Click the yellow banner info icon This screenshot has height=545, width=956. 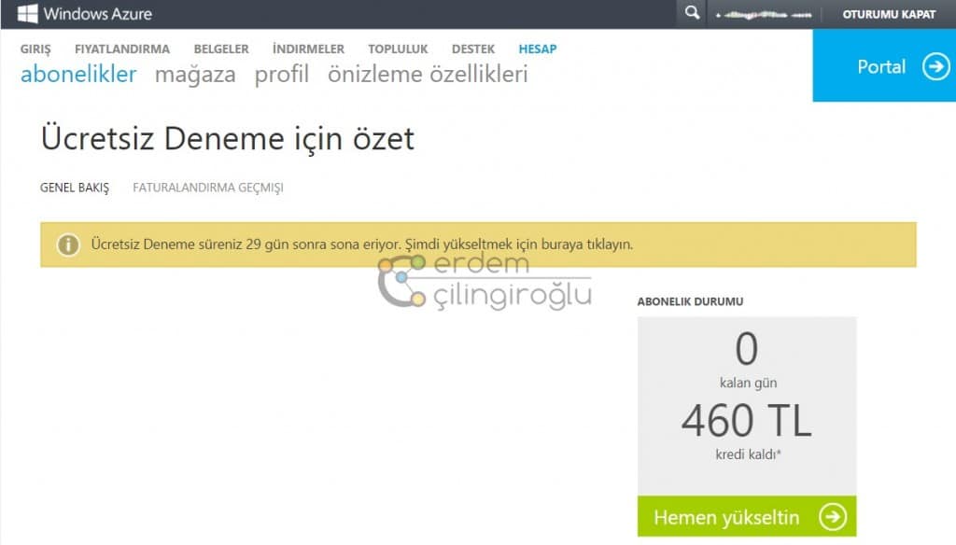[68, 245]
